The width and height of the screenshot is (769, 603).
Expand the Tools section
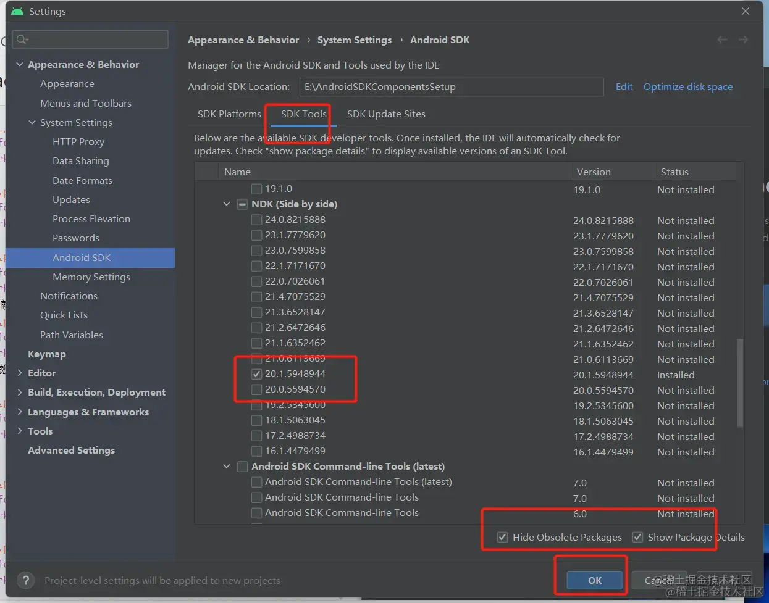coord(20,431)
